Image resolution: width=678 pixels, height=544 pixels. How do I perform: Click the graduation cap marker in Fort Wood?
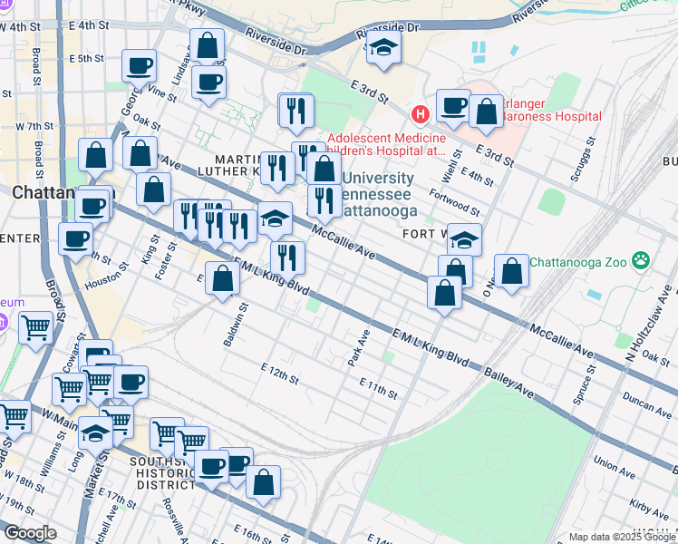(464, 240)
